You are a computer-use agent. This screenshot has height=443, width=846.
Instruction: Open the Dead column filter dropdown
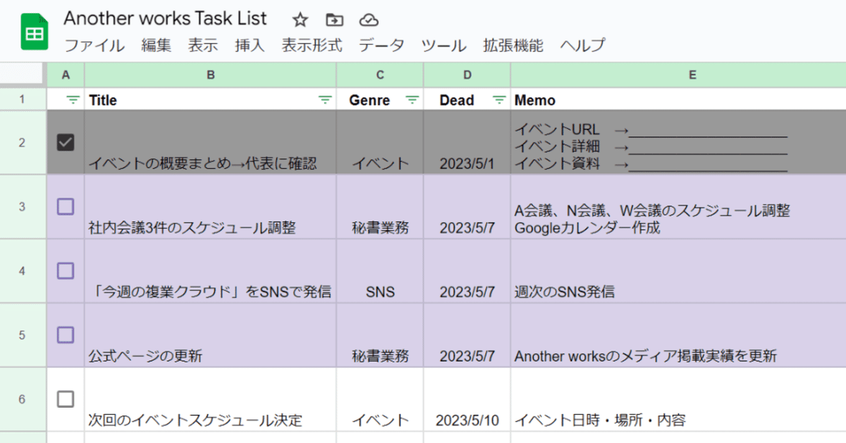coord(499,100)
